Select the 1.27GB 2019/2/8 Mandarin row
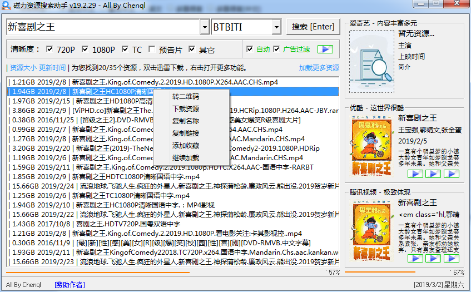 (x=173, y=139)
